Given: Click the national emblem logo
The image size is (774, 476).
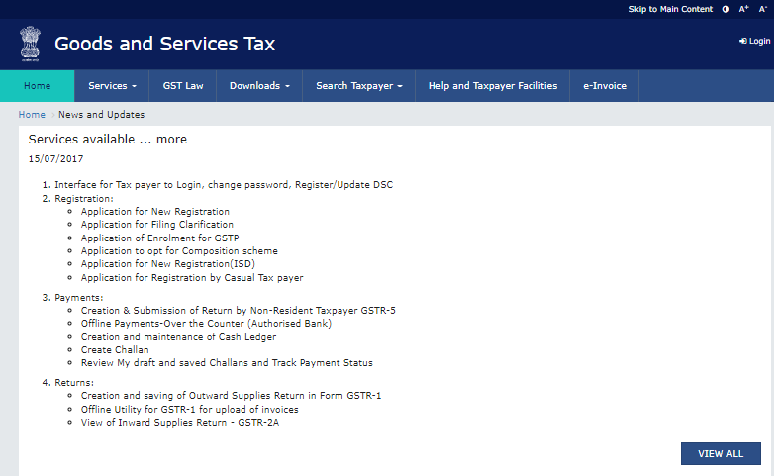Looking at the screenshot, I should click(x=30, y=44).
